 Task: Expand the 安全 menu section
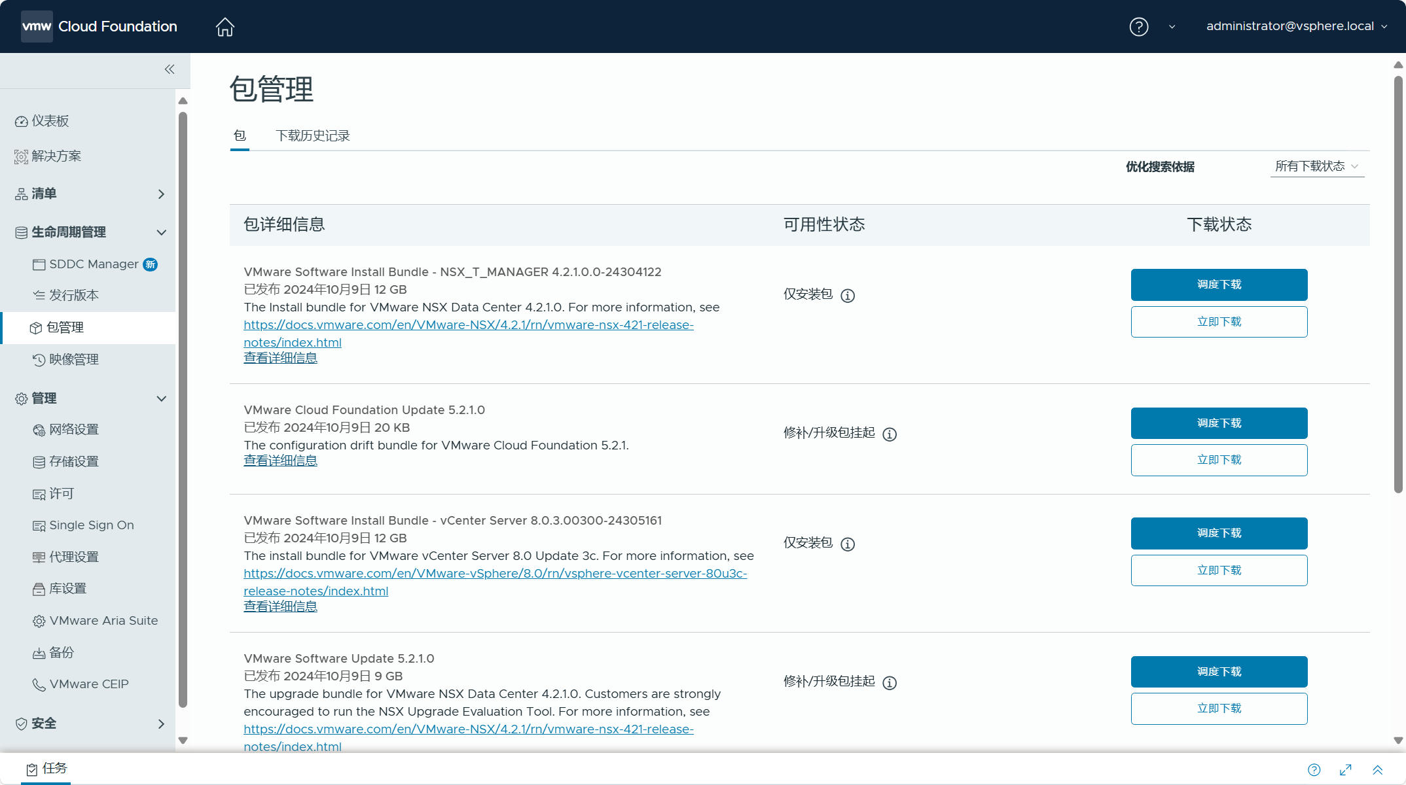pos(161,724)
